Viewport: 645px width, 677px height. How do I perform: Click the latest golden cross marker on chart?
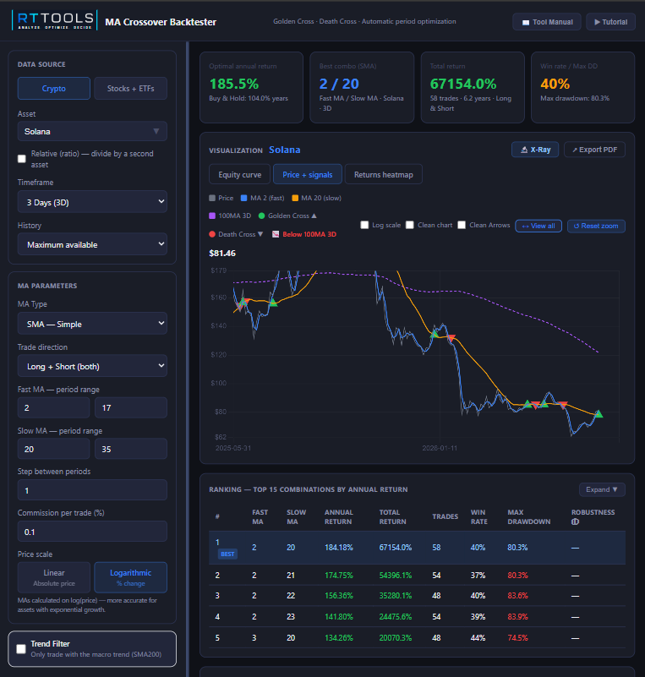[599, 414]
